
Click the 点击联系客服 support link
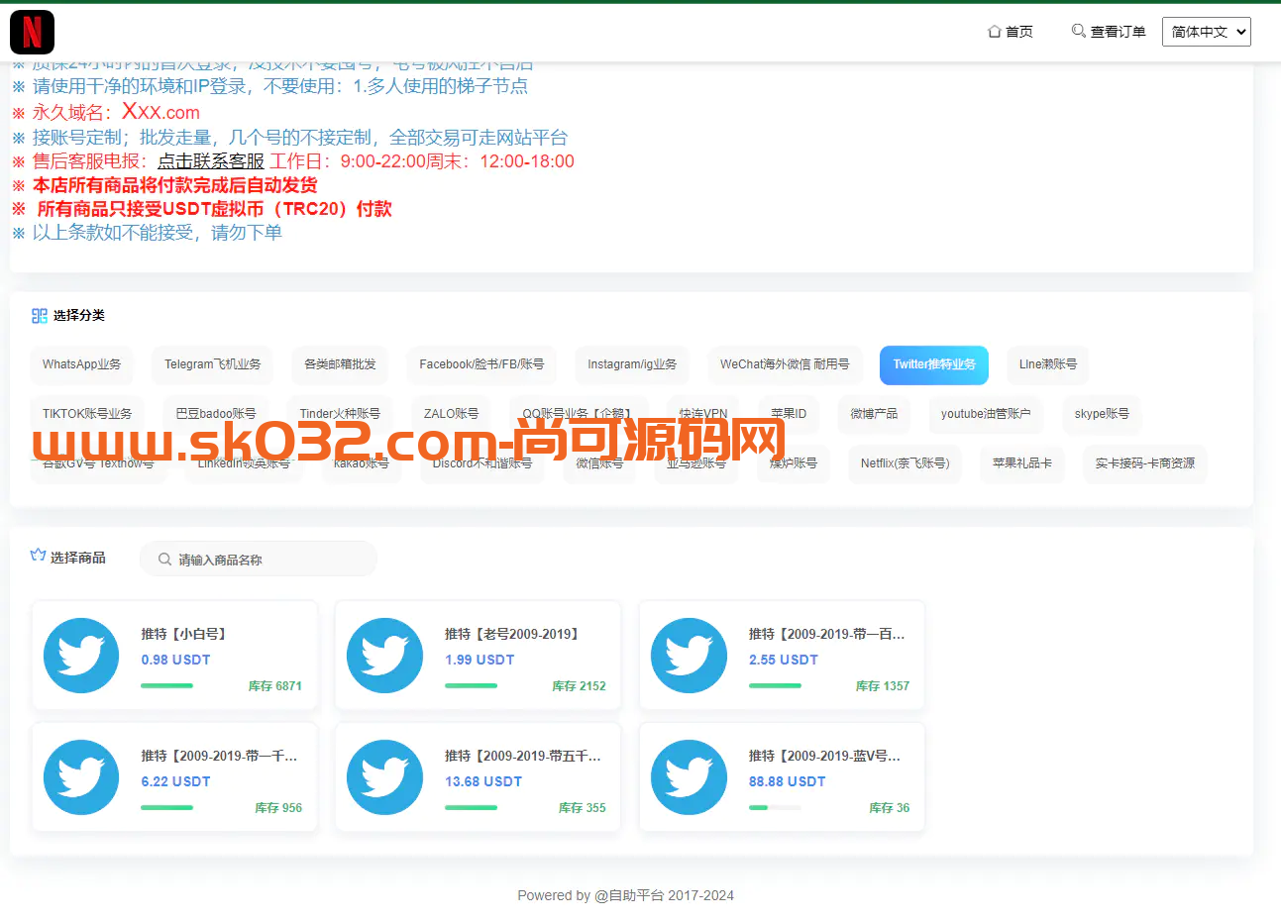click(x=211, y=161)
